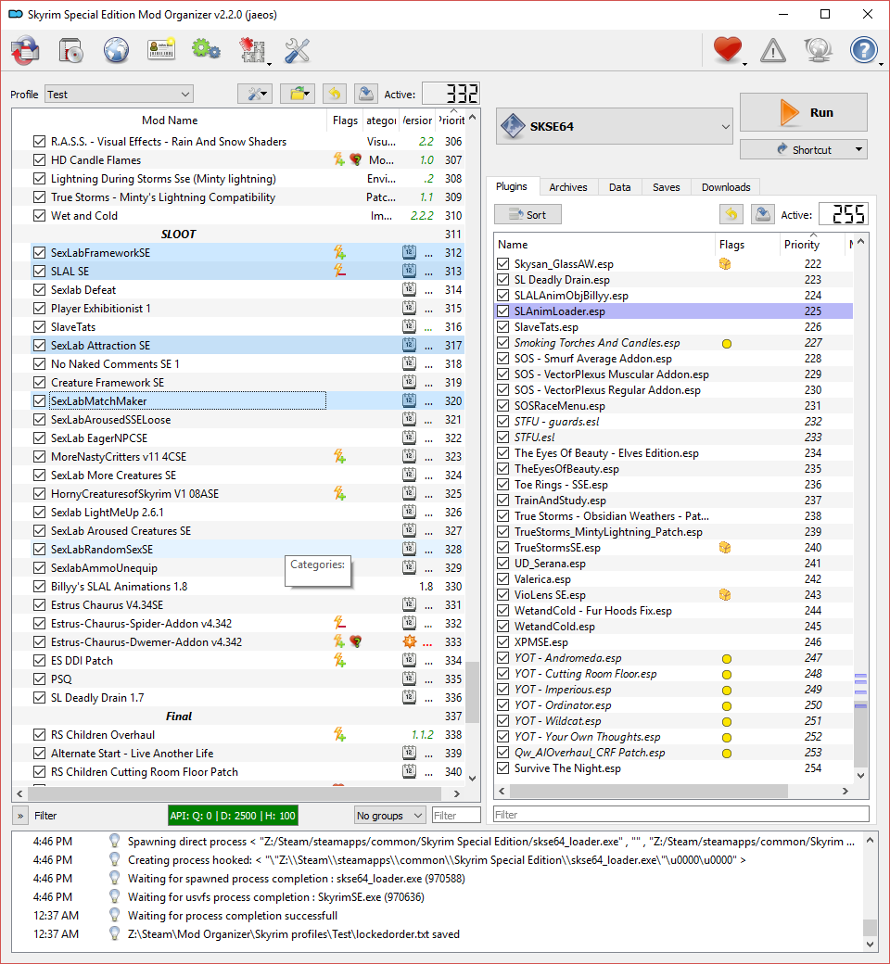Open Nexus network globe icon
The image size is (890, 964).
(116, 50)
